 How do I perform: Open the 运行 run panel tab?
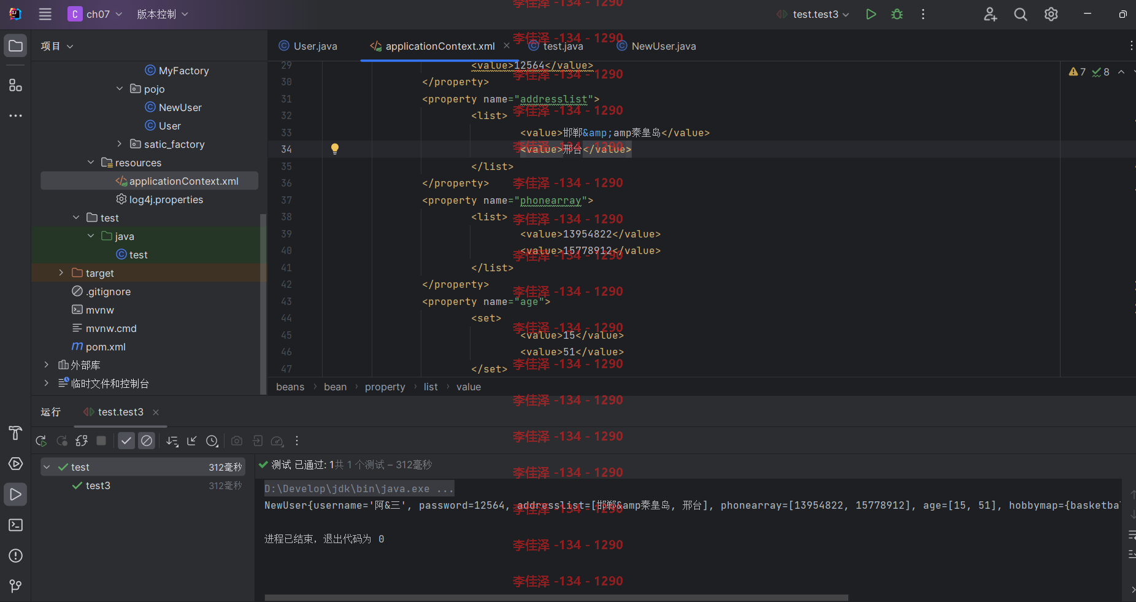(50, 412)
